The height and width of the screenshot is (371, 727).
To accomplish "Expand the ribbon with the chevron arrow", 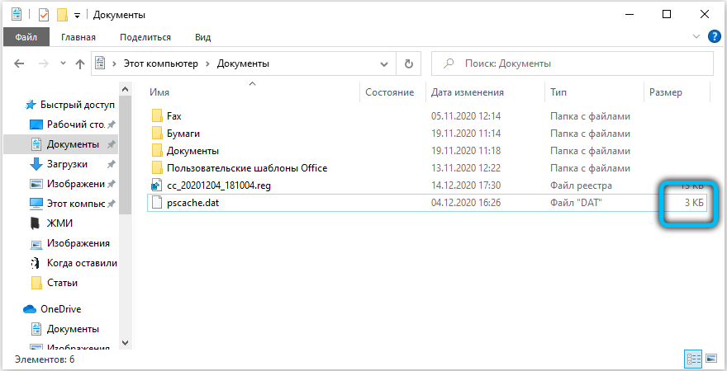I will (695, 37).
